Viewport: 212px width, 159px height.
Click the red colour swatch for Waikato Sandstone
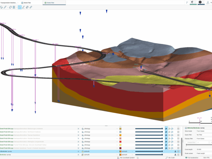tap(120, 138)
